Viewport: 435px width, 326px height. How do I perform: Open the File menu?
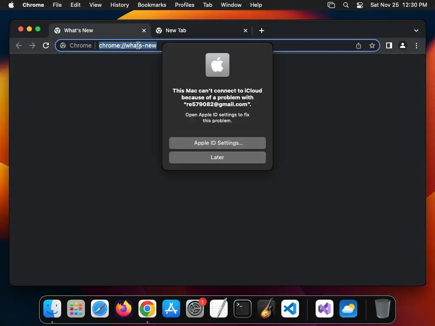tap(57, 5)
